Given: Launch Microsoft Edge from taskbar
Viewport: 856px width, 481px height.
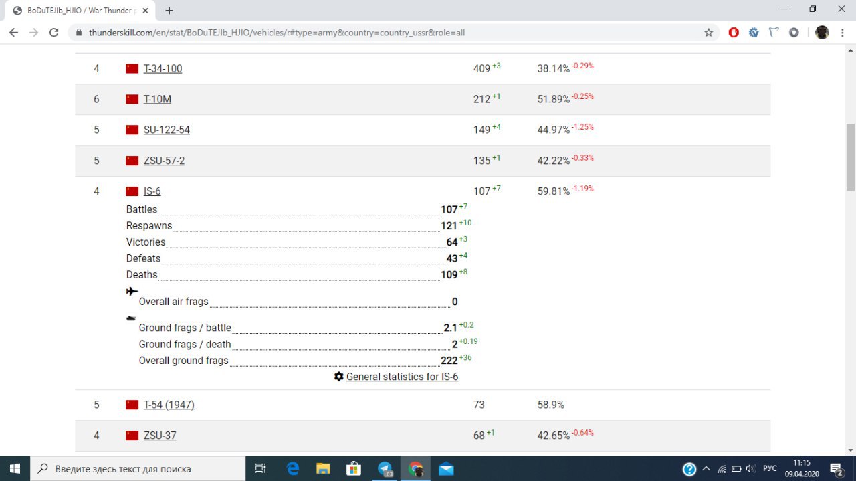Looking at the screenshot, I should [x=292, y=468].
